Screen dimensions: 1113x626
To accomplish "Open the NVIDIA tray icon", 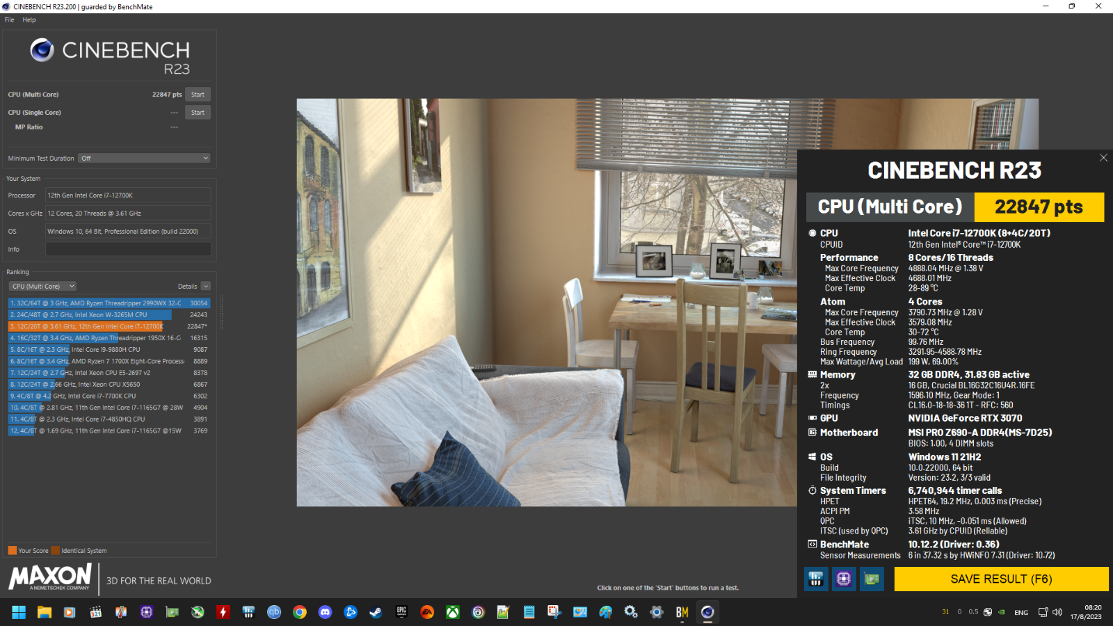I will (x=1002, y=612).
